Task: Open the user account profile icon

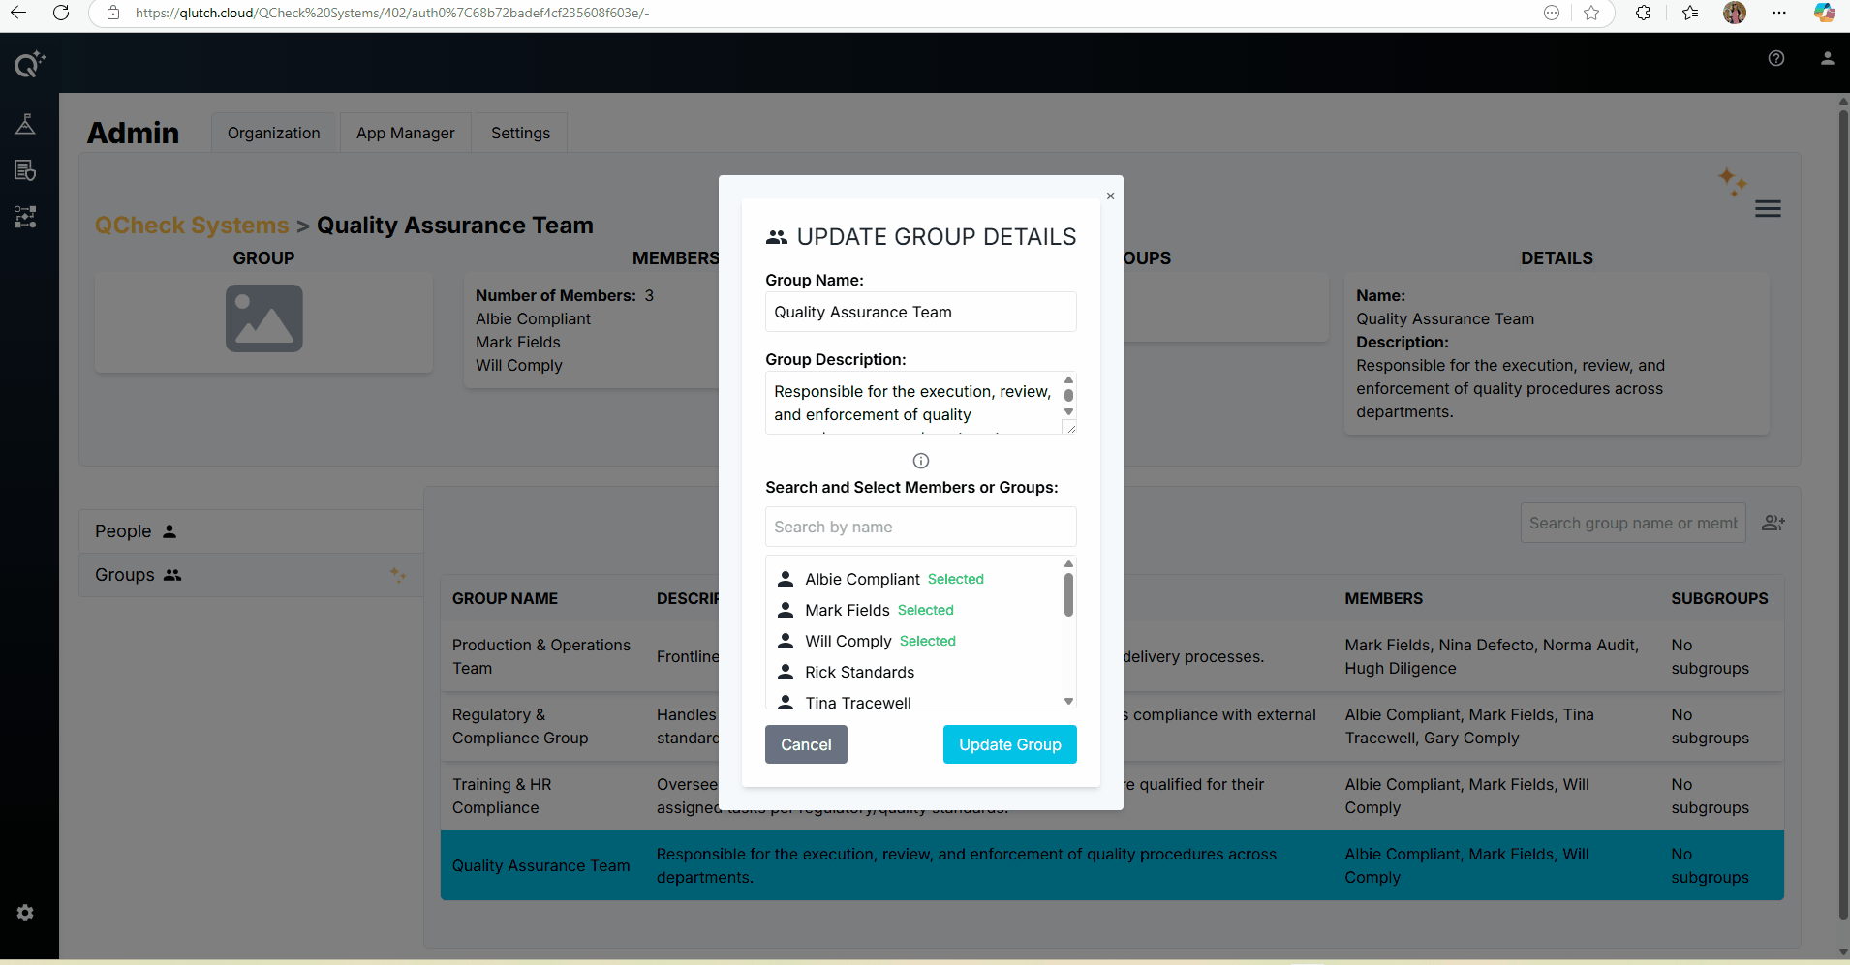Action: click(1827, 58)
